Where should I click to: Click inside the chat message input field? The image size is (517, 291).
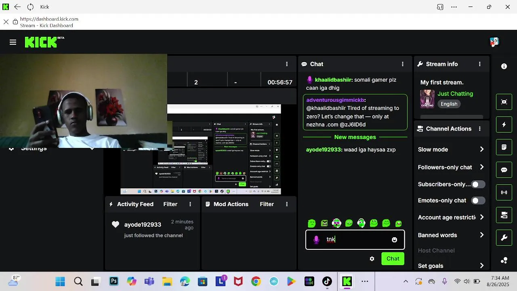click(355, 240)
